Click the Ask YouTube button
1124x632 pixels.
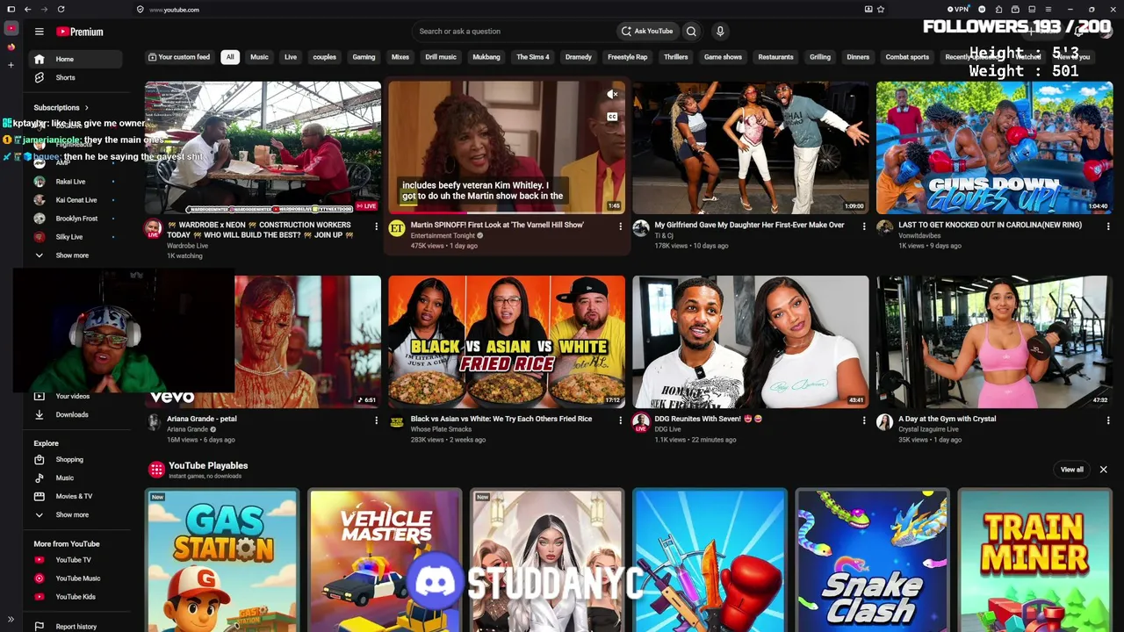coord(648,32)
